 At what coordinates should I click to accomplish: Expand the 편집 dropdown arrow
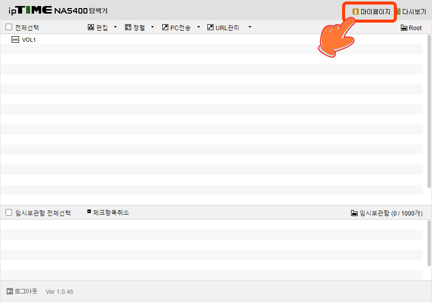pos(115,28)
